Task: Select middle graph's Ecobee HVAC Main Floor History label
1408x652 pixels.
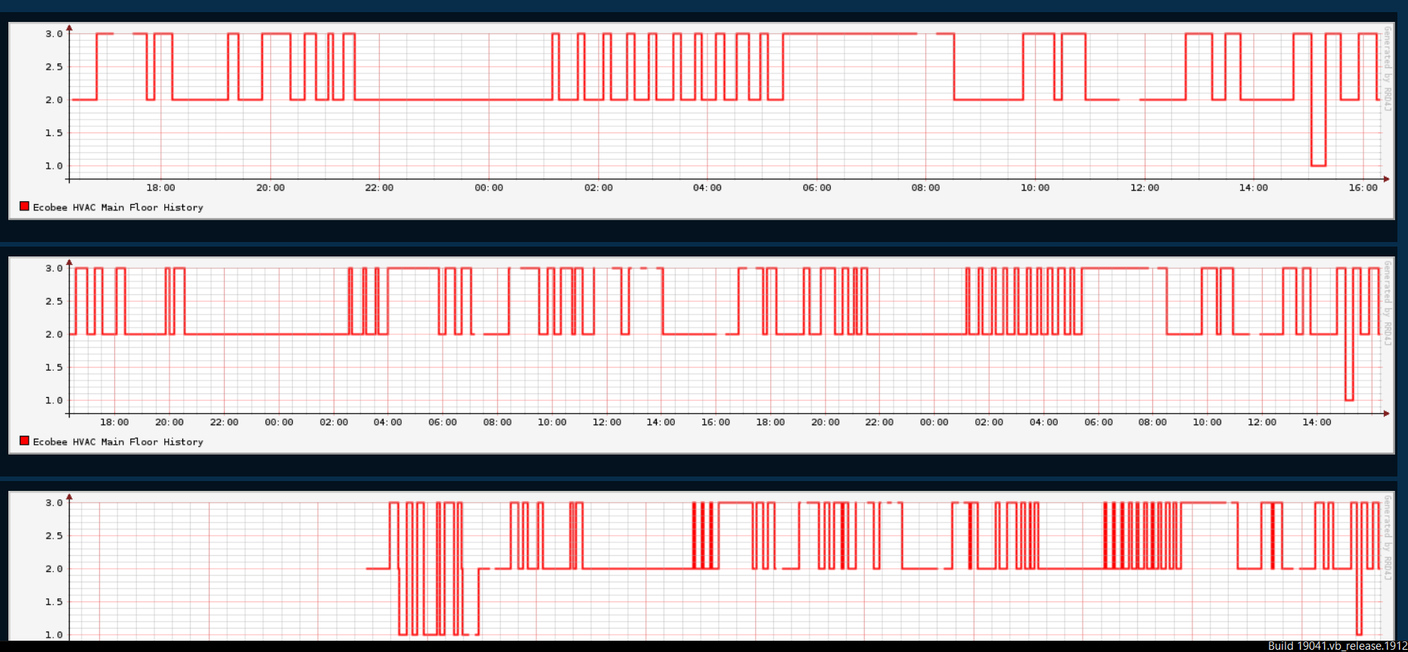Action: pos(118,442)
